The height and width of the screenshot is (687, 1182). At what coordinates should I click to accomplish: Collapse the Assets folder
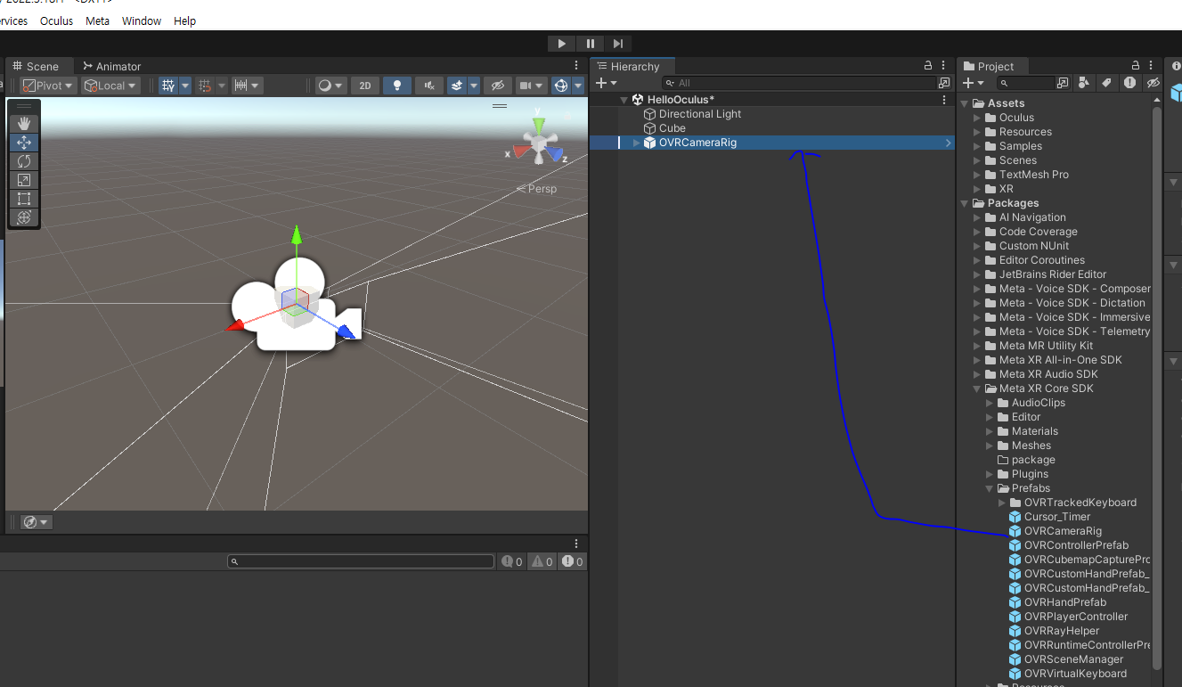coord(965,103)
